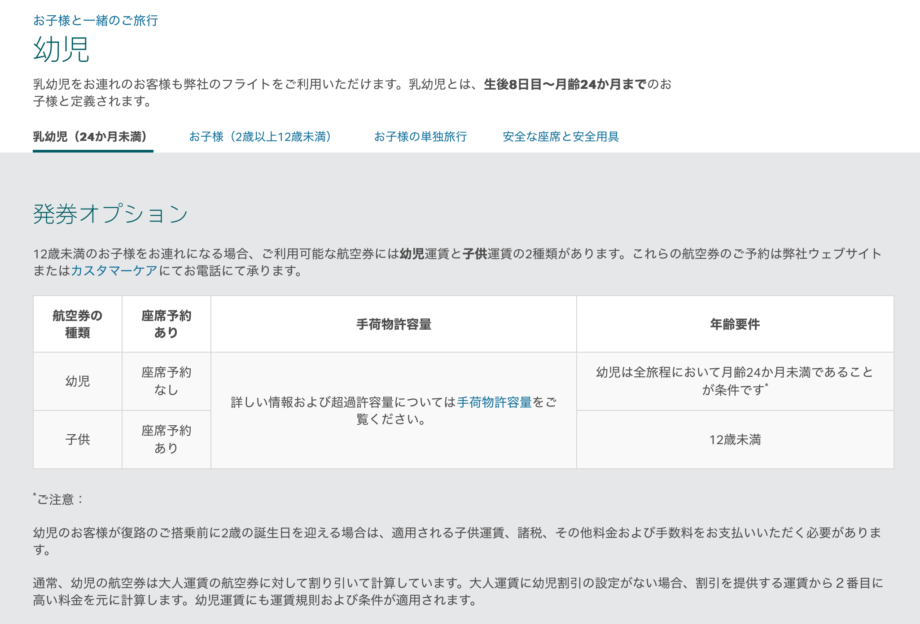Click the 手荷物許容量 column header
The image size is (920, 624).
tap(394, 324)
